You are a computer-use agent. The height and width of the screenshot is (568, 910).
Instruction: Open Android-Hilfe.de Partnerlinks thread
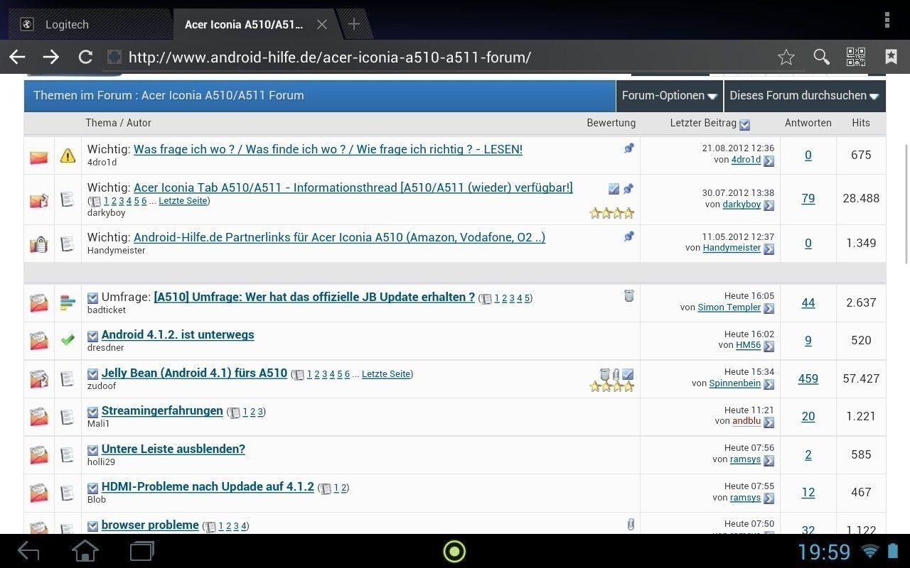point(340,237)
